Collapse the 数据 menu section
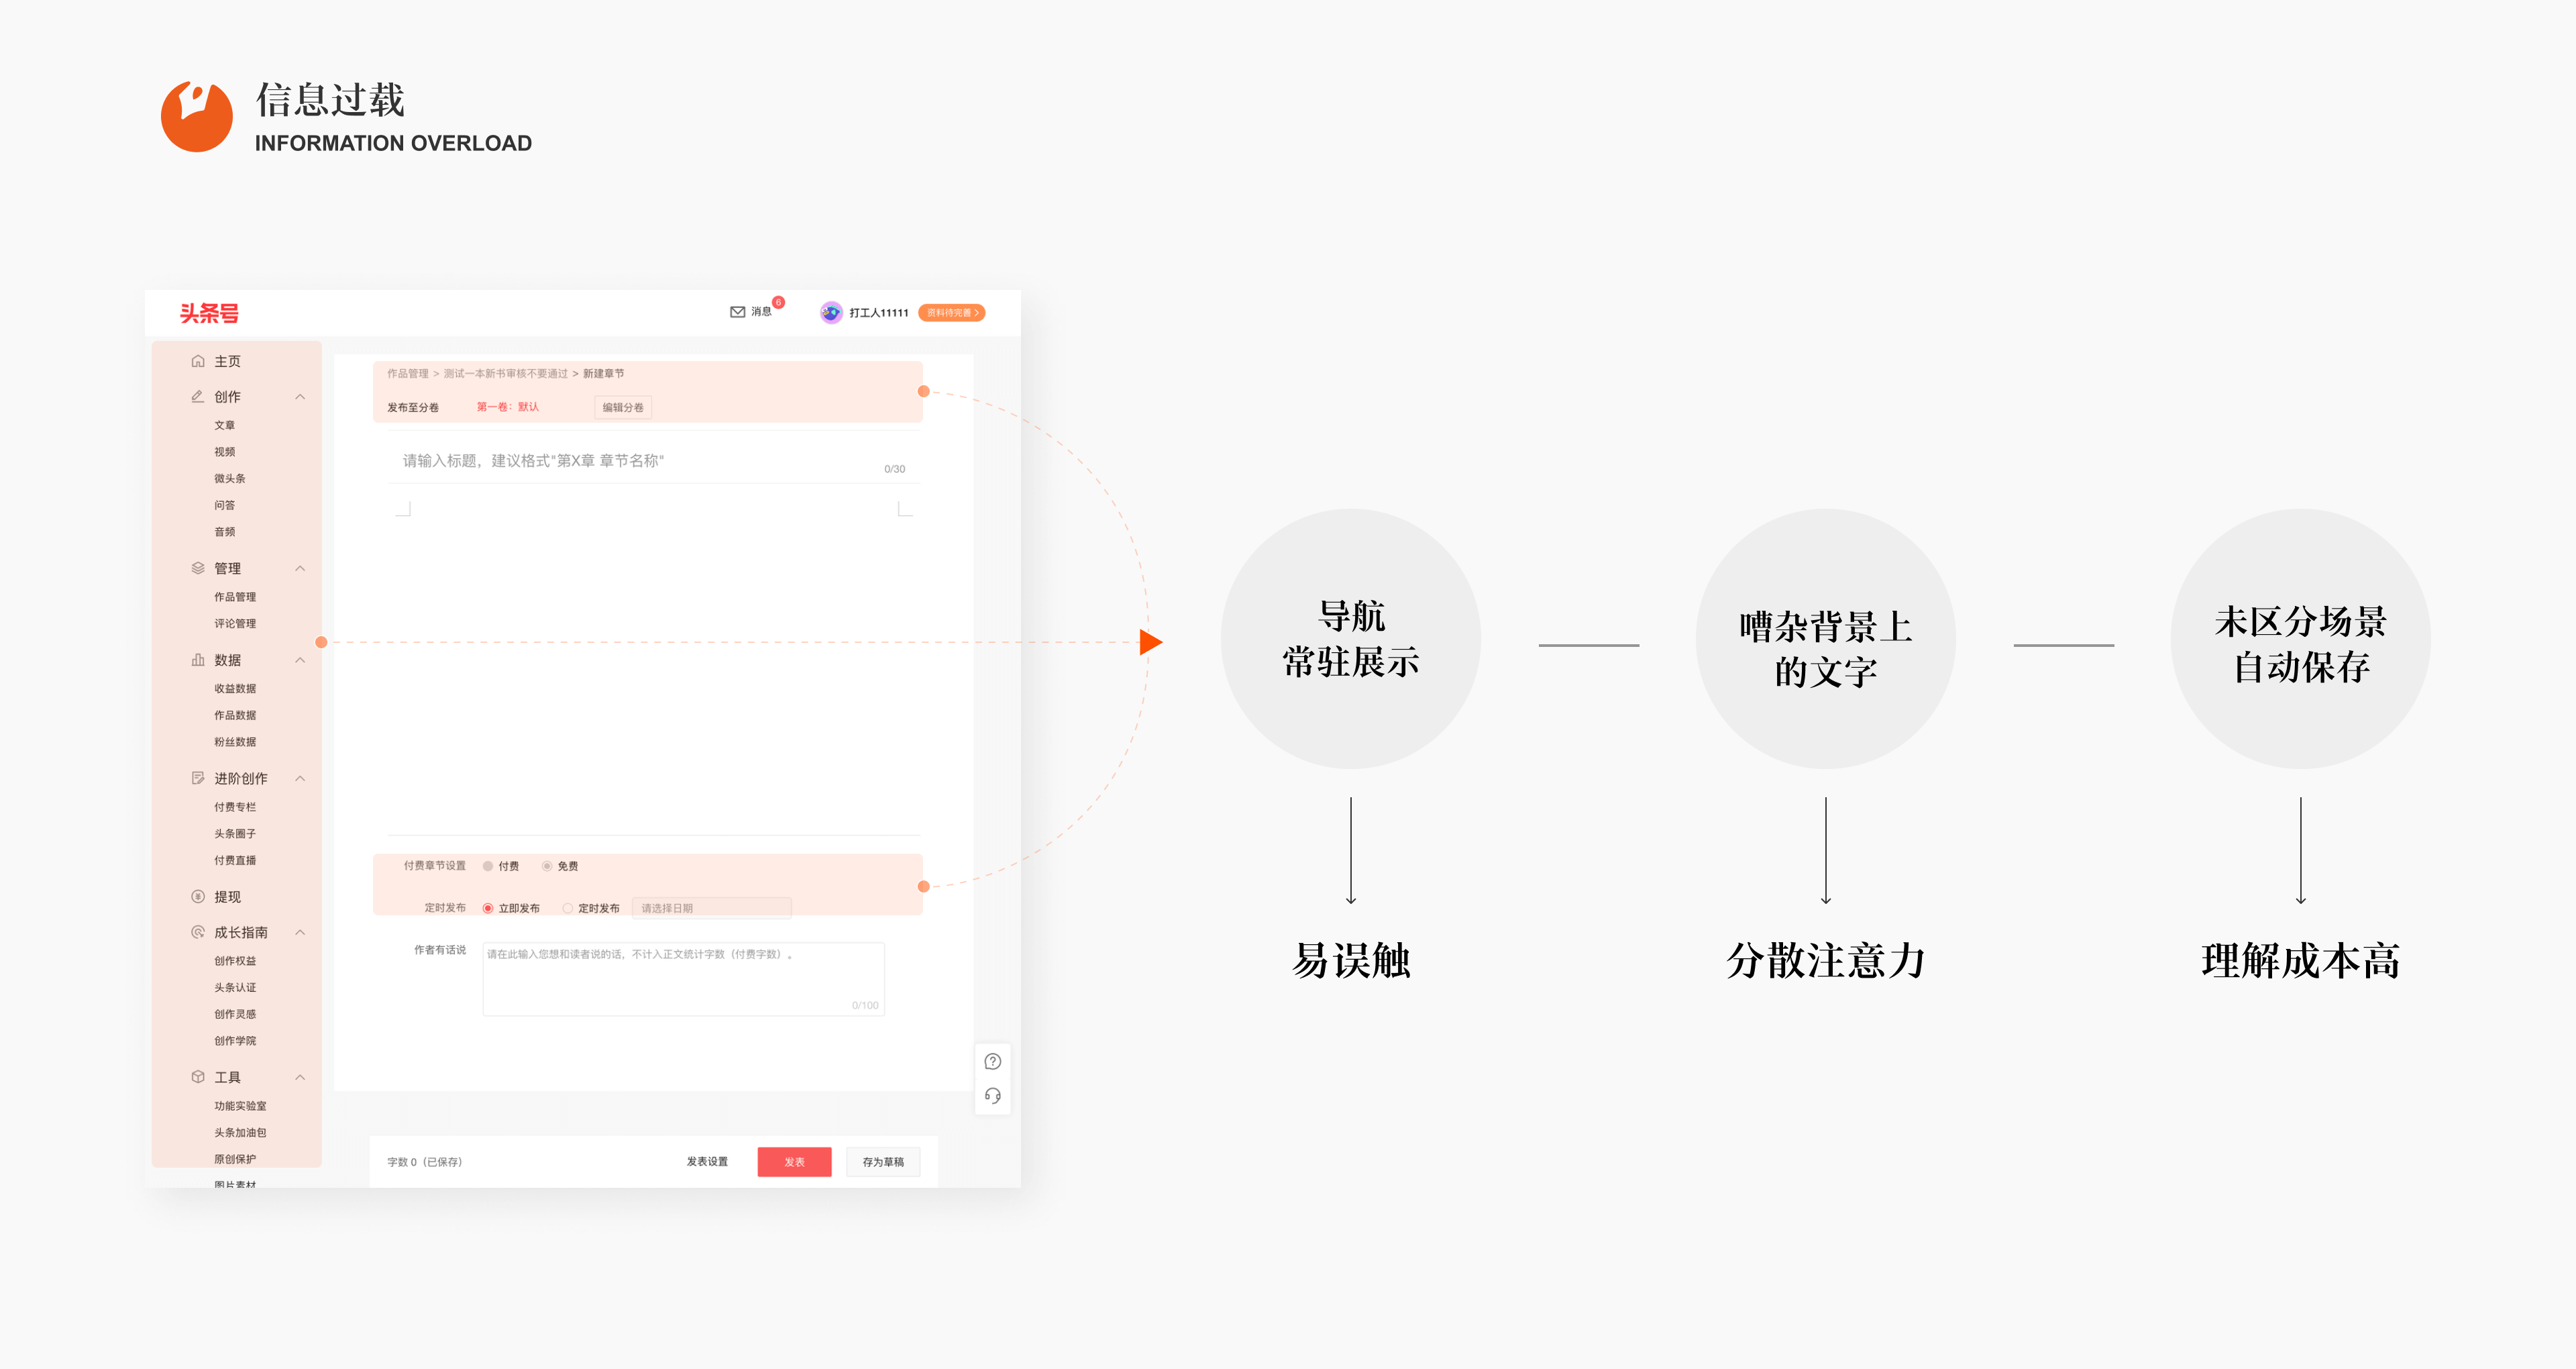 click(x=300, y=660)
